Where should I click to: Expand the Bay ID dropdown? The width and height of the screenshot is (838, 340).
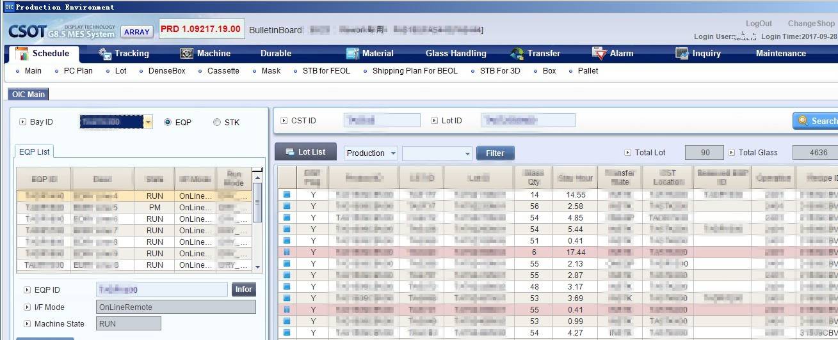(x=148, y=122)
